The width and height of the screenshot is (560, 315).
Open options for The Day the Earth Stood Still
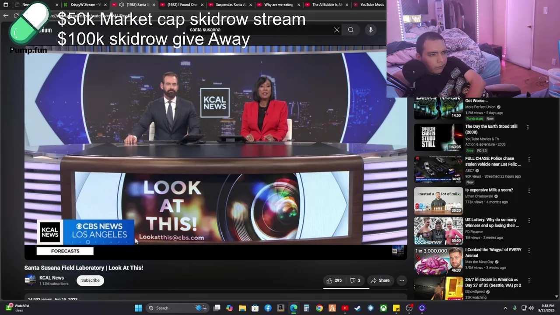pyautogui.click(x=528, y=127)
